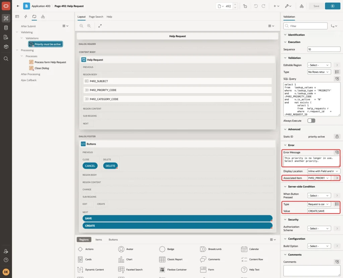
Task: Open the validation Type No Rows returned dropdown
Action: [x=319, y=72]
